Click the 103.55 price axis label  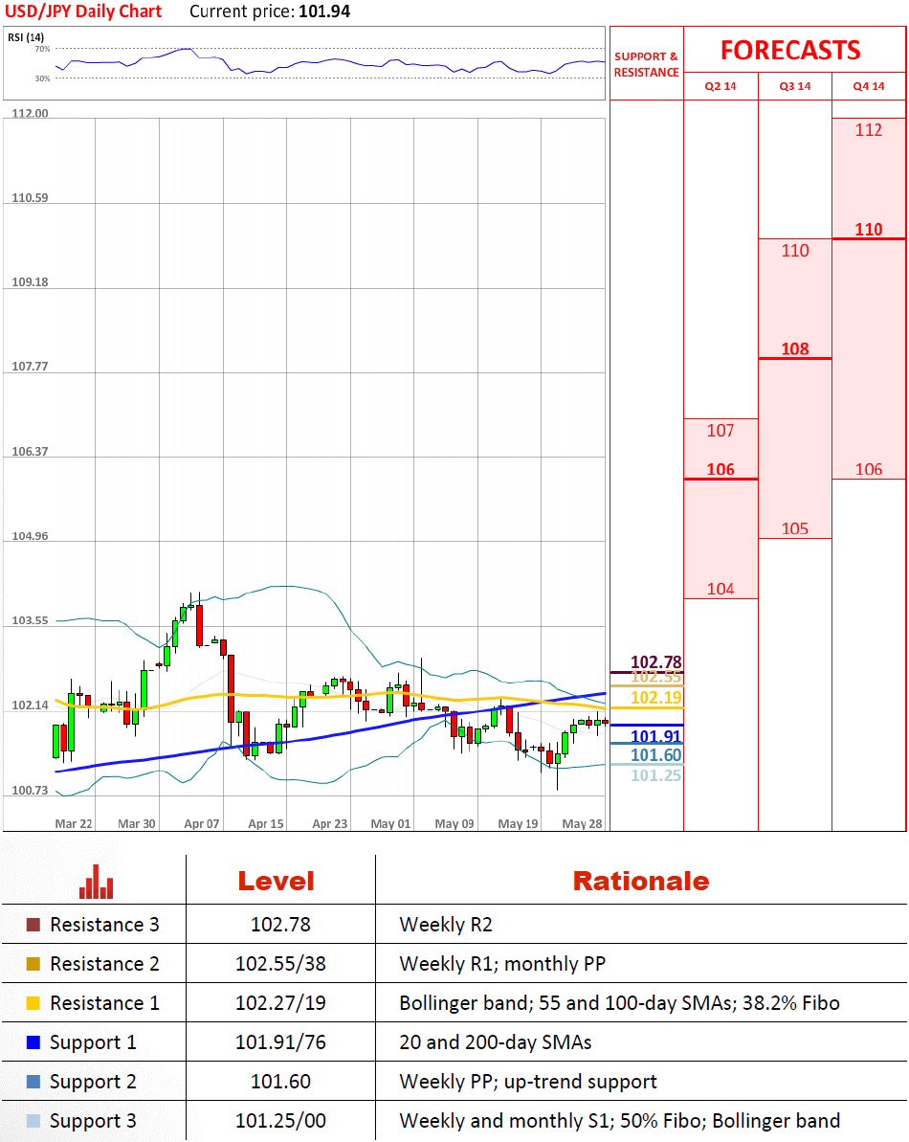point(30,620)
